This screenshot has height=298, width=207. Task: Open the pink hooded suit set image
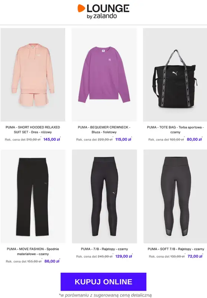tap(33, 75)
